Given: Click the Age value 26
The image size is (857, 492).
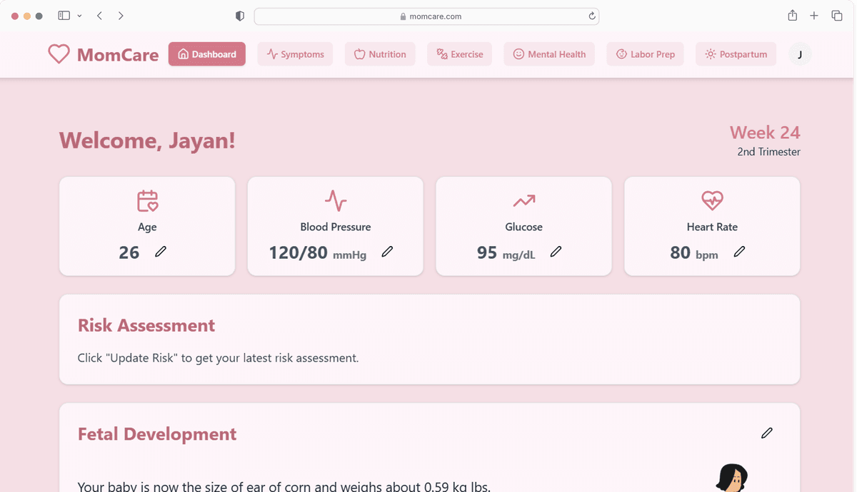Looking at the screenshot, I should [129, 252].
